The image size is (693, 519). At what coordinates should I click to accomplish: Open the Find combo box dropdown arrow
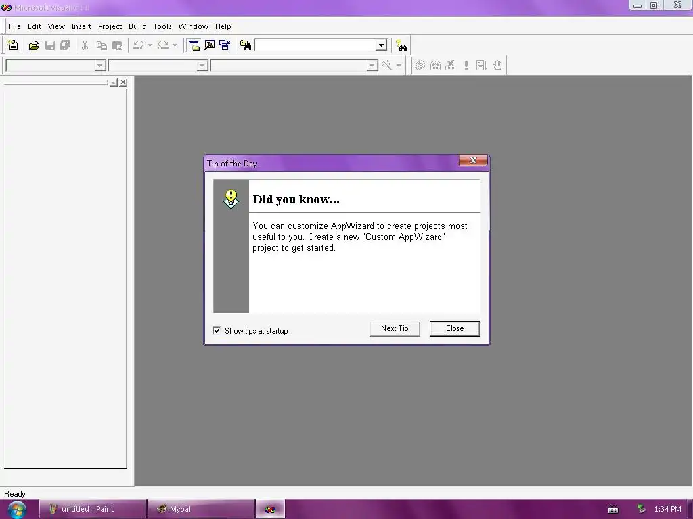pos(382,45)
